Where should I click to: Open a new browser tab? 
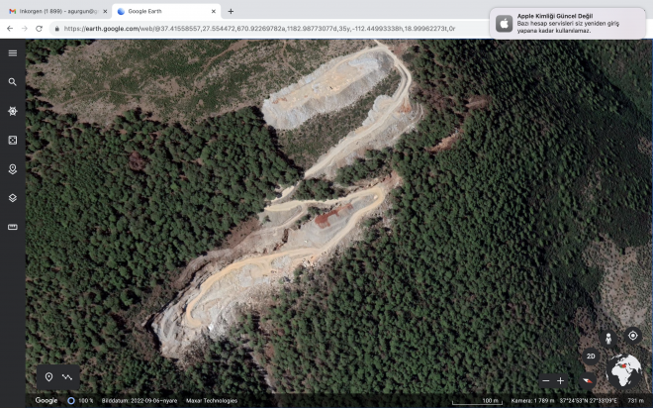[231, 11]
